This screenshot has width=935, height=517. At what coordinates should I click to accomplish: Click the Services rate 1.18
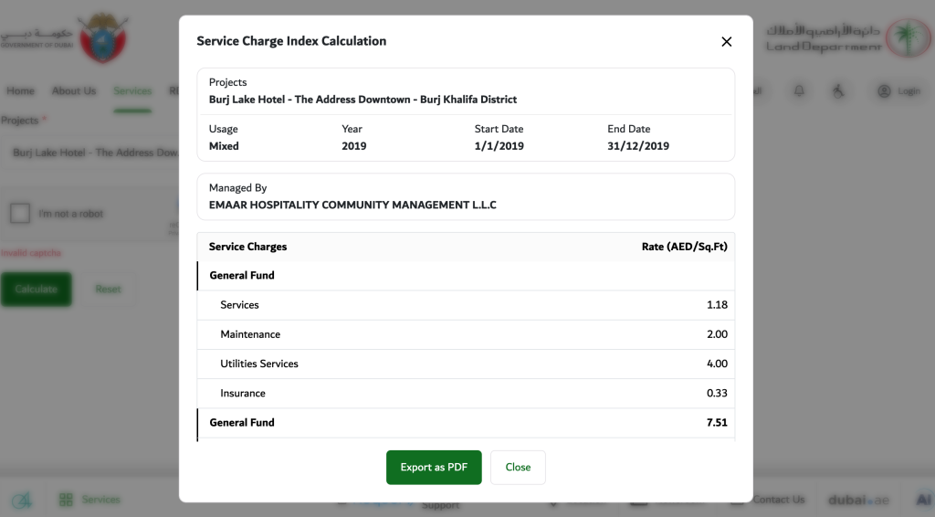[717, 305]
